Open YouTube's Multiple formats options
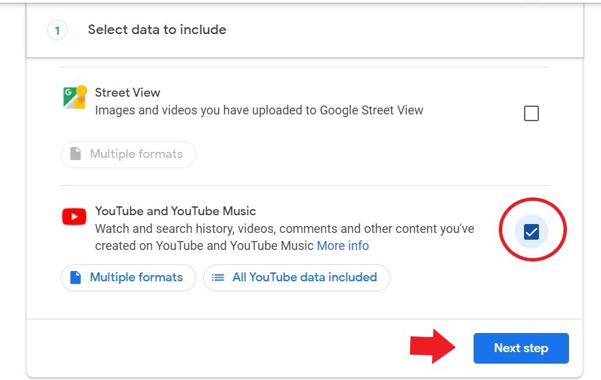This screenshot has height=380, width=601. [128, 278]
